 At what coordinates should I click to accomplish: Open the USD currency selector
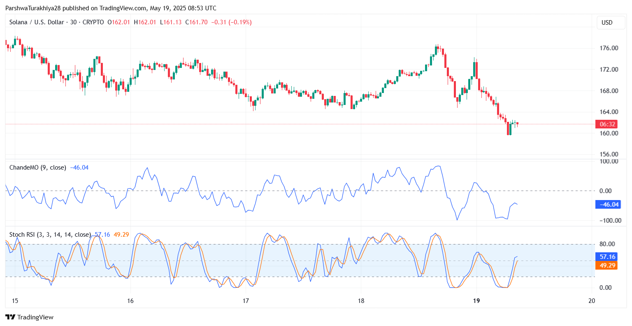point(607,23)
